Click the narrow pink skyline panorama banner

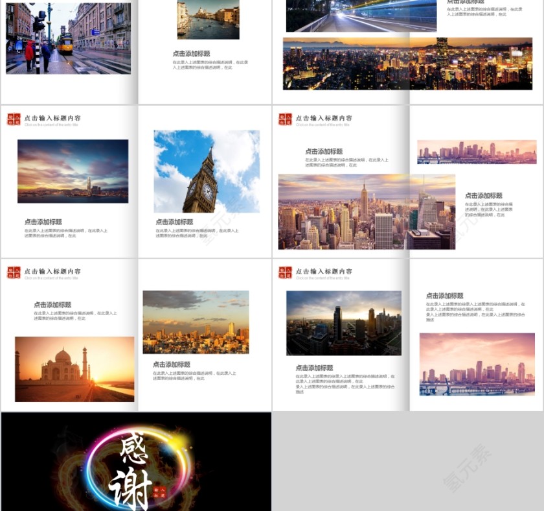pos(477,152)
